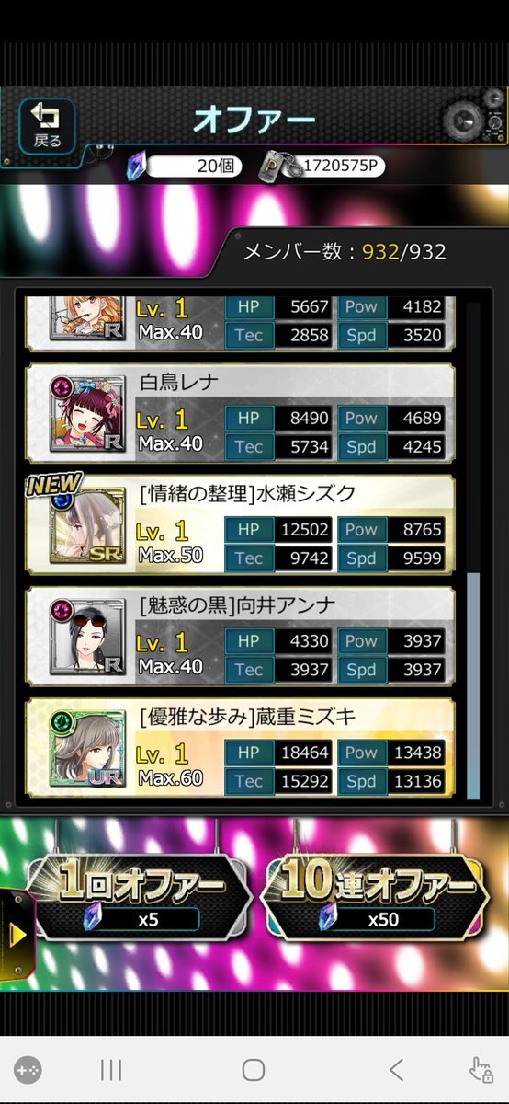Click the touch lock icon in navigation bar
Viewport: 509px width, 1104px height.
coord(481,1069)
